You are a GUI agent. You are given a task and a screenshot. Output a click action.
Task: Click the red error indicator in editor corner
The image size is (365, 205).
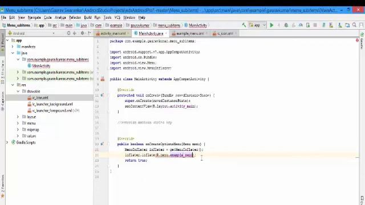pos(357,40)
